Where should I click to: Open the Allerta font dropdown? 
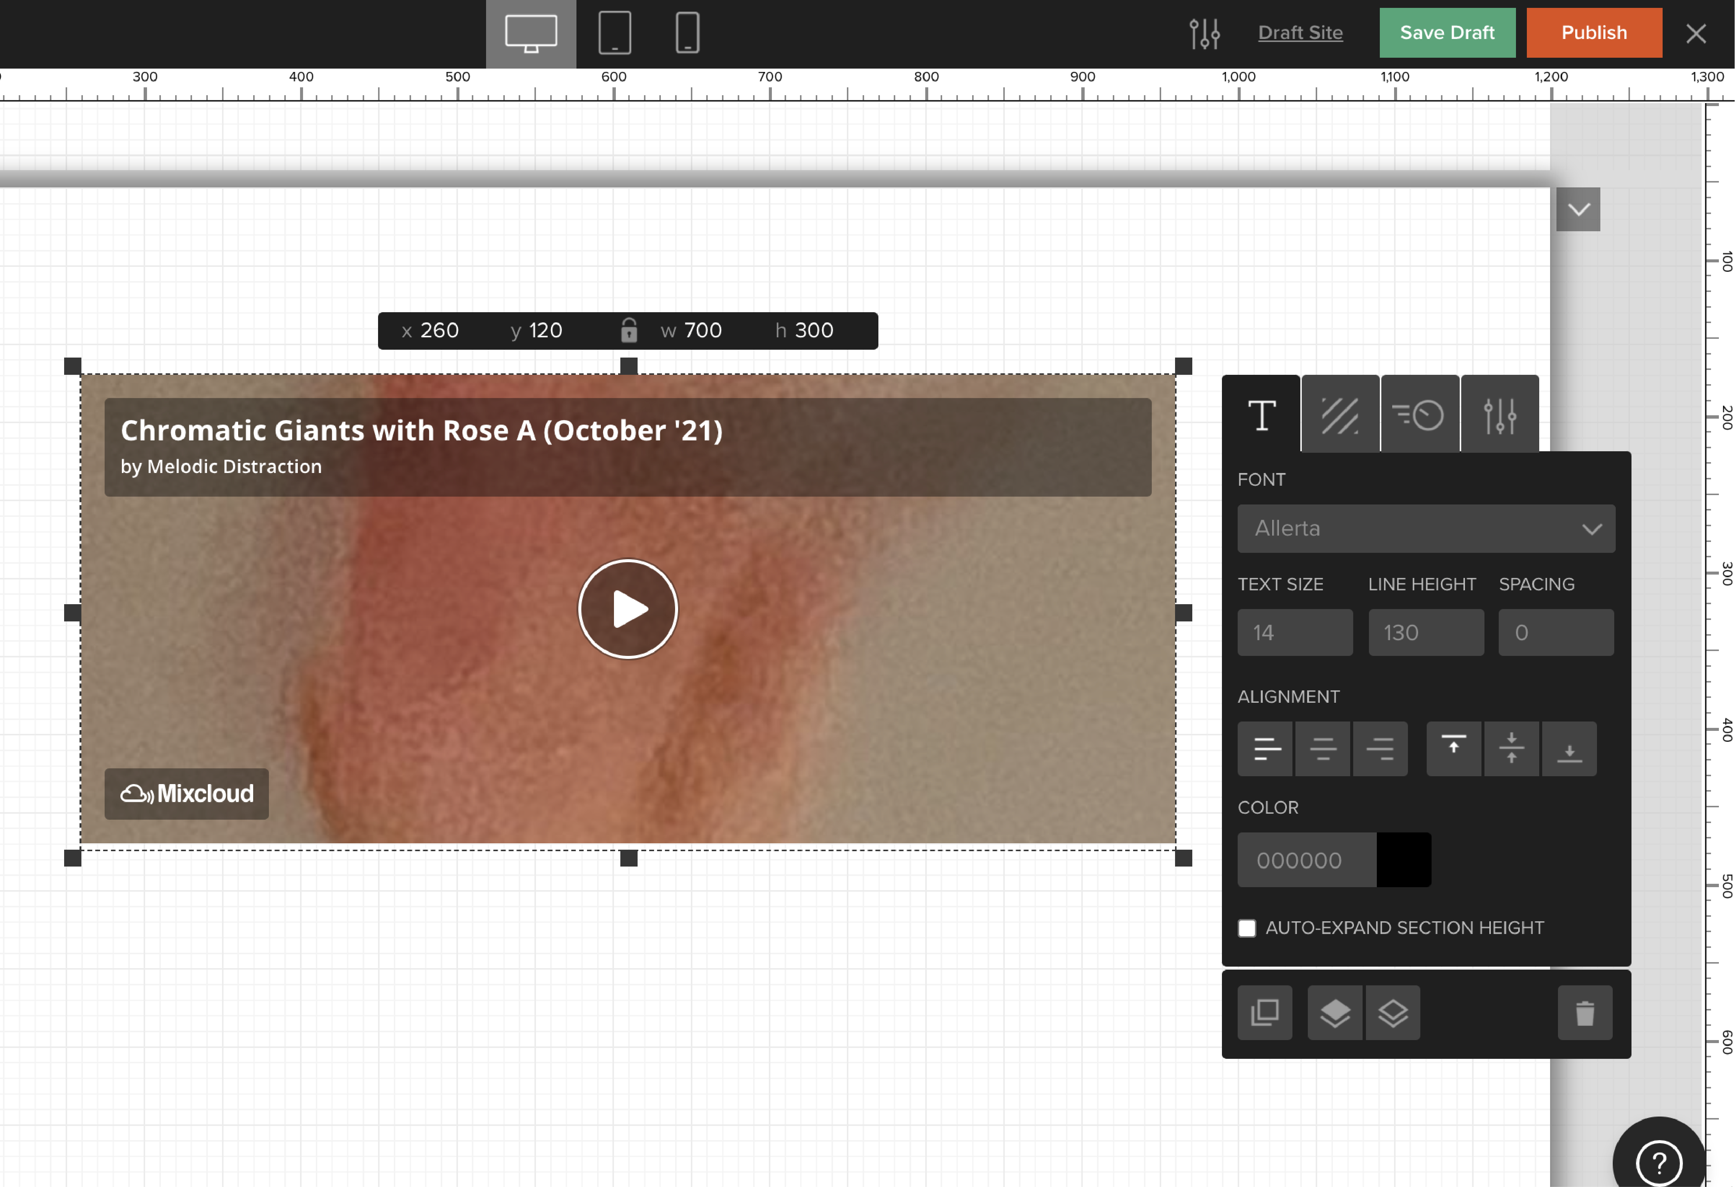(1425, 528)
